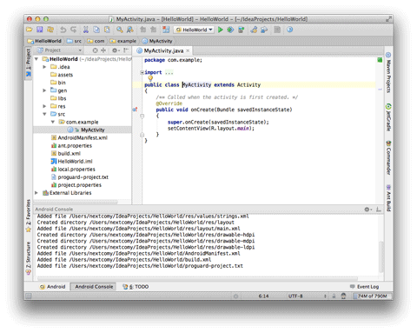
Task: Expand External Libraries node
Action: click(36, 193)
